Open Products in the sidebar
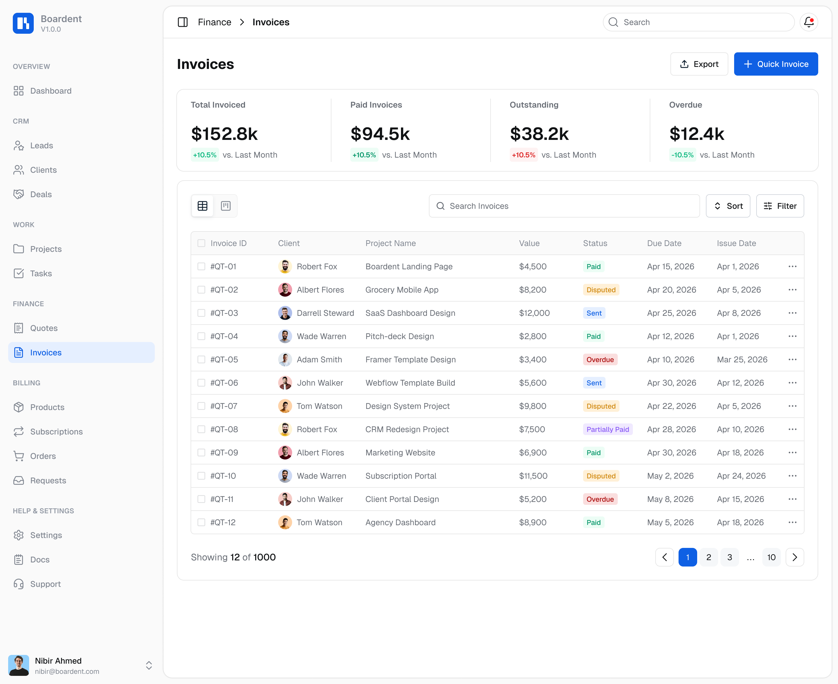838x684 pixels. click(x=81, y=407)
